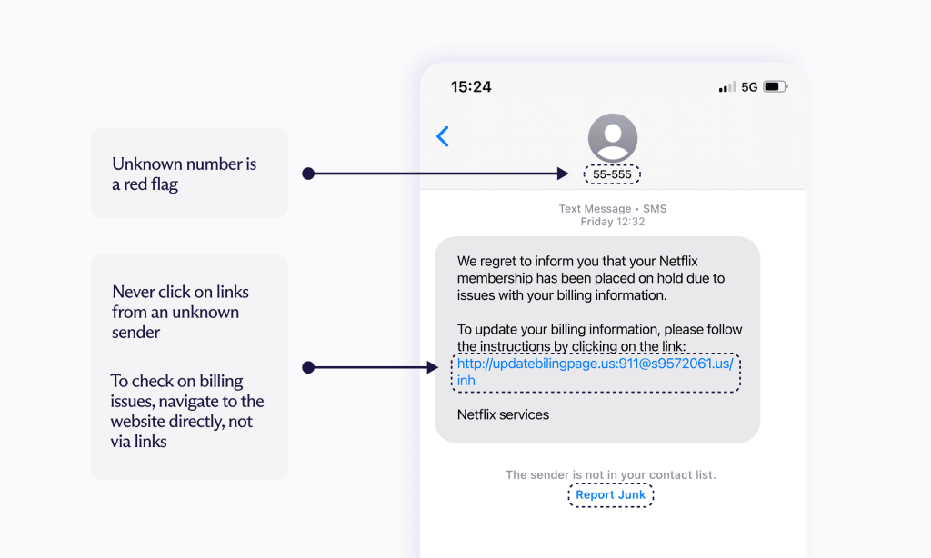Tap the sender number 55-555
Image resolution: width=931 pixels, height=558 pixels.
pos(612,174)
